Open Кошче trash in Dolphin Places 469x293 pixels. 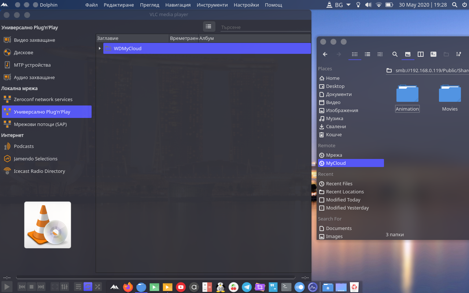tap(351, 134)
